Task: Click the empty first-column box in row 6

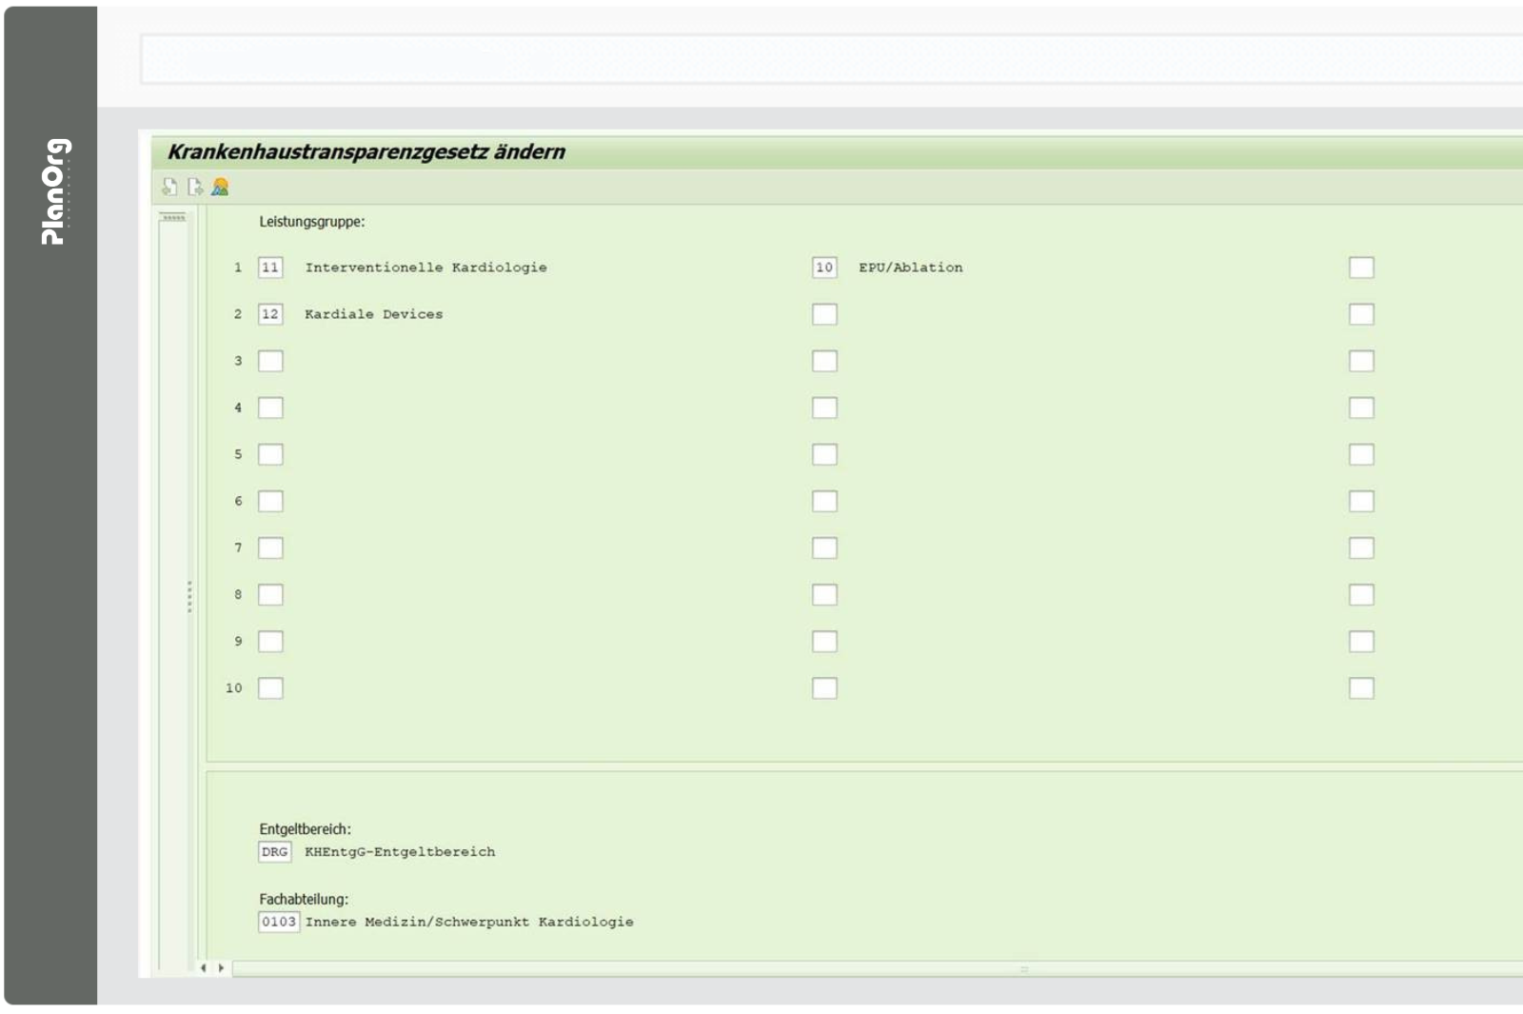Action: point(270,501)
